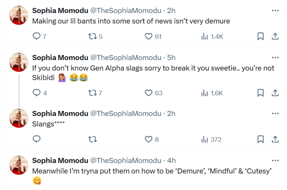Viewport: 287px width, 190px height.
Task: Reply to the 'lil bants' tweet
Action: click(37, 36)
